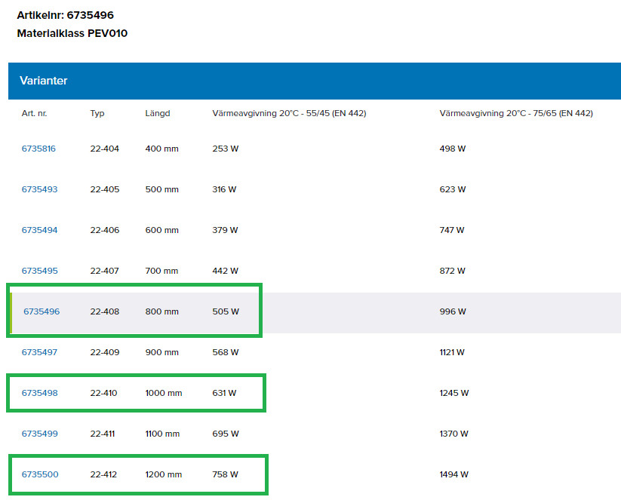
Task: Click article link 6735497
Action: 39,352
